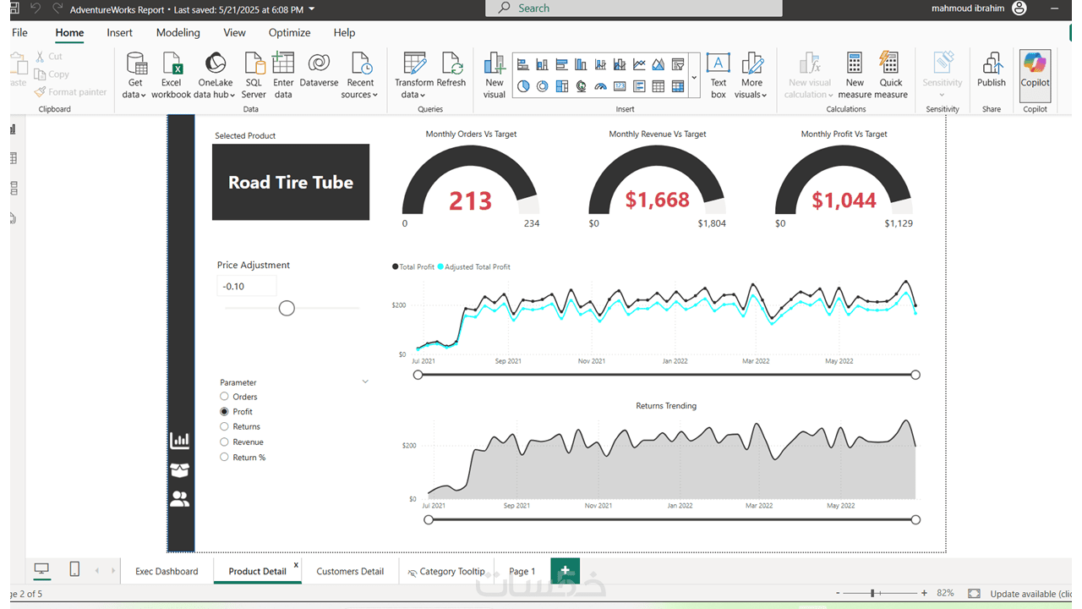Viewport: 1082px width, 609px height.
Task: Click the Total Profit chart's left range handle
Action: pyautogui.click(x=418, y=375)
